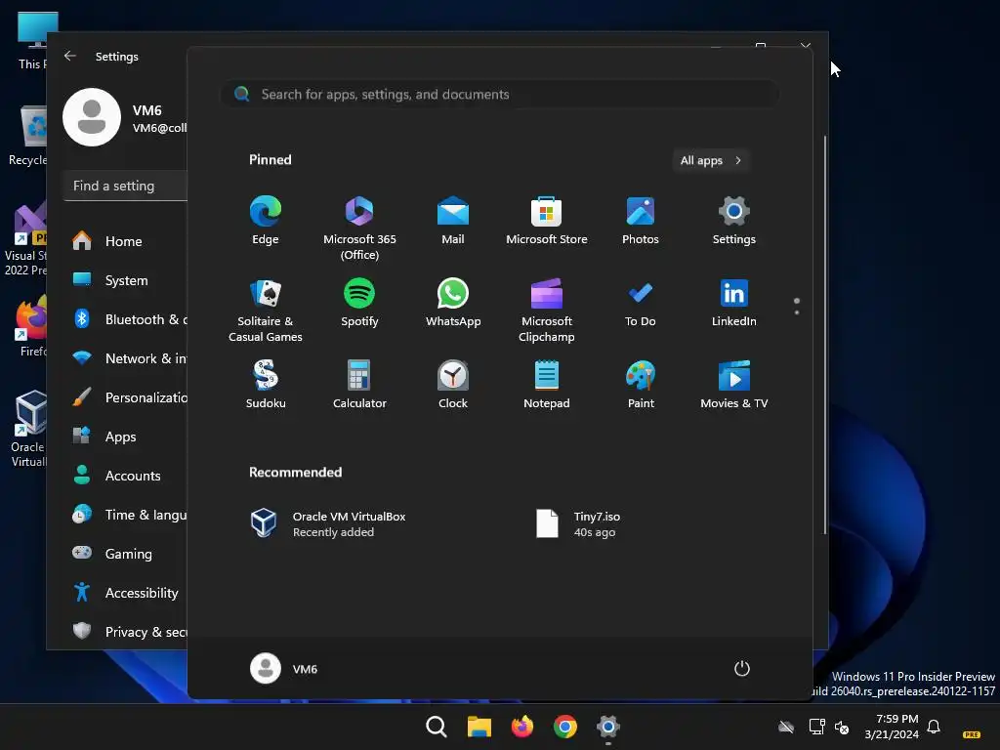Click the muted volume tray icon
Viewport: 1000px width, 750px height.
pos(843,727)
